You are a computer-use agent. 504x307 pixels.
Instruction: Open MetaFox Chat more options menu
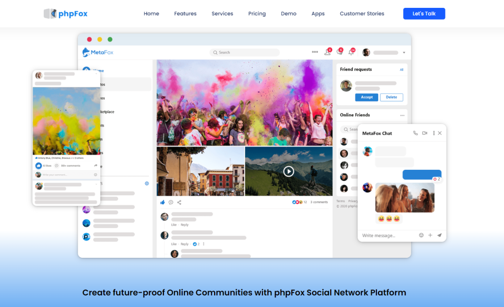click(x=434, y=133)
